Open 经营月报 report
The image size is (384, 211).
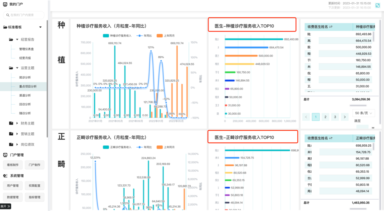coord(25,58)
